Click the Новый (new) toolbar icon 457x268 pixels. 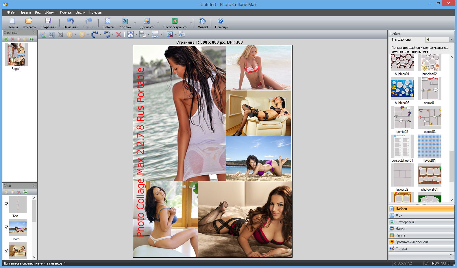click(12, 21)
